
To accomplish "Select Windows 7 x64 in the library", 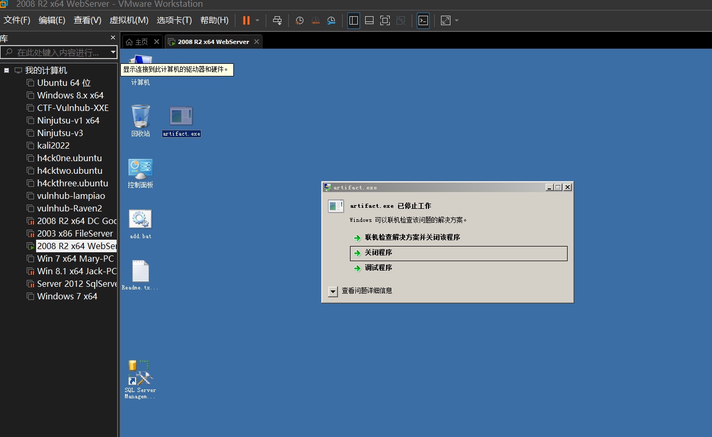I will tap(67, 296).
